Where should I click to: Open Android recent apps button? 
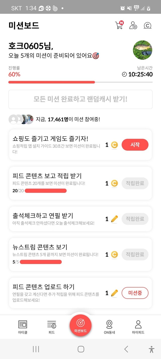click(x=36, y=349)
